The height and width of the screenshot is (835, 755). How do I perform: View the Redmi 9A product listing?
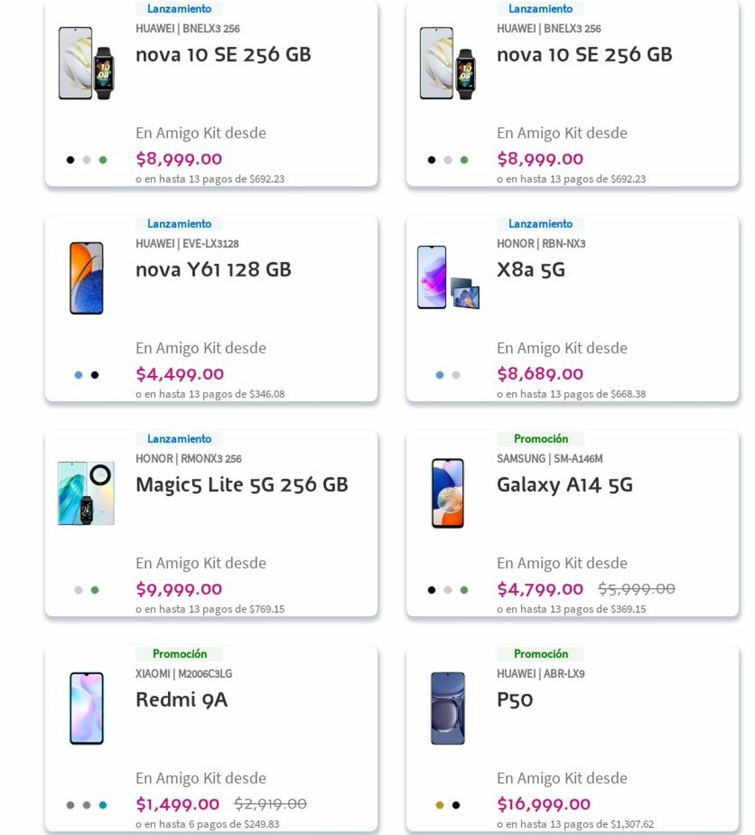click(x=181, y=700)
